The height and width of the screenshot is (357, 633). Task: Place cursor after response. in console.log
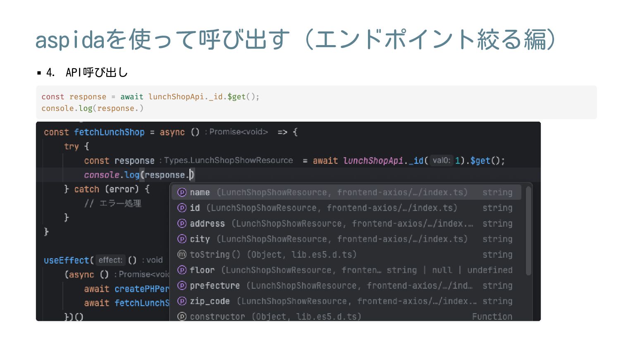(190, 175)
